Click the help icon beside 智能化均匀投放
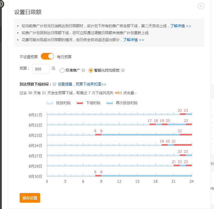 coord(123,70)
